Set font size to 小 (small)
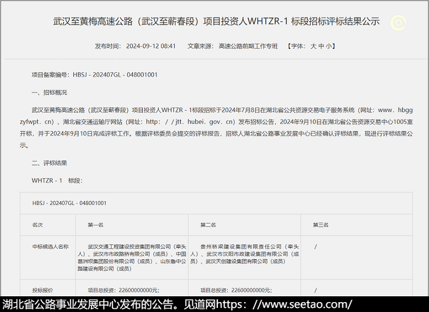 click(329, 46)
